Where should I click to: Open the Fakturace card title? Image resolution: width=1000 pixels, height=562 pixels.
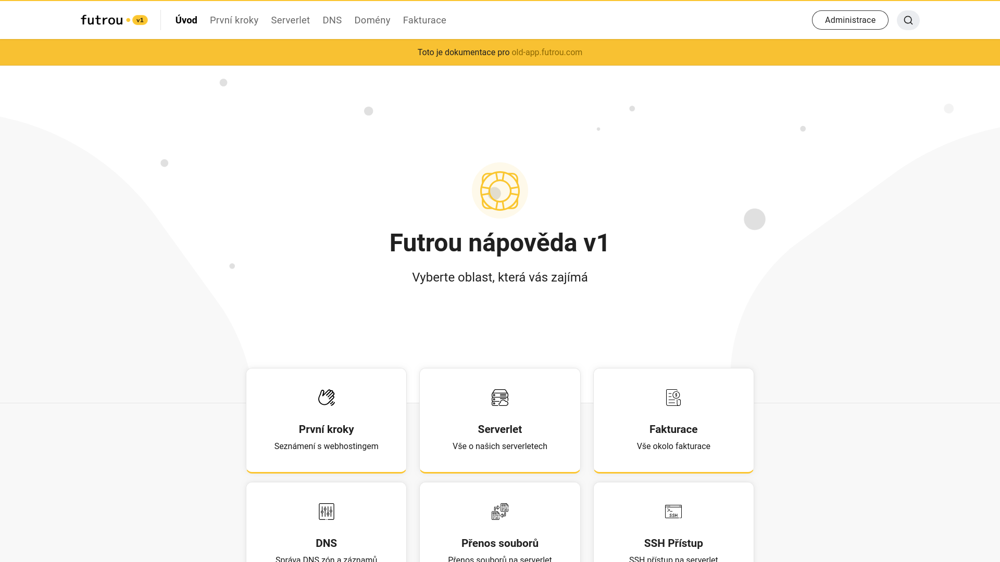tap(673, 429)
